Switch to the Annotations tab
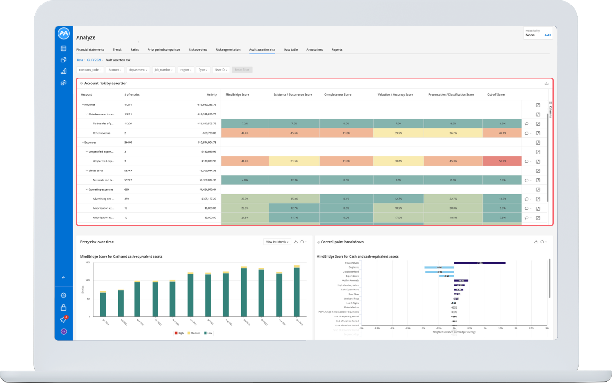Image resolution: width=612 pixels, height=383 pixels. (315, 49)
